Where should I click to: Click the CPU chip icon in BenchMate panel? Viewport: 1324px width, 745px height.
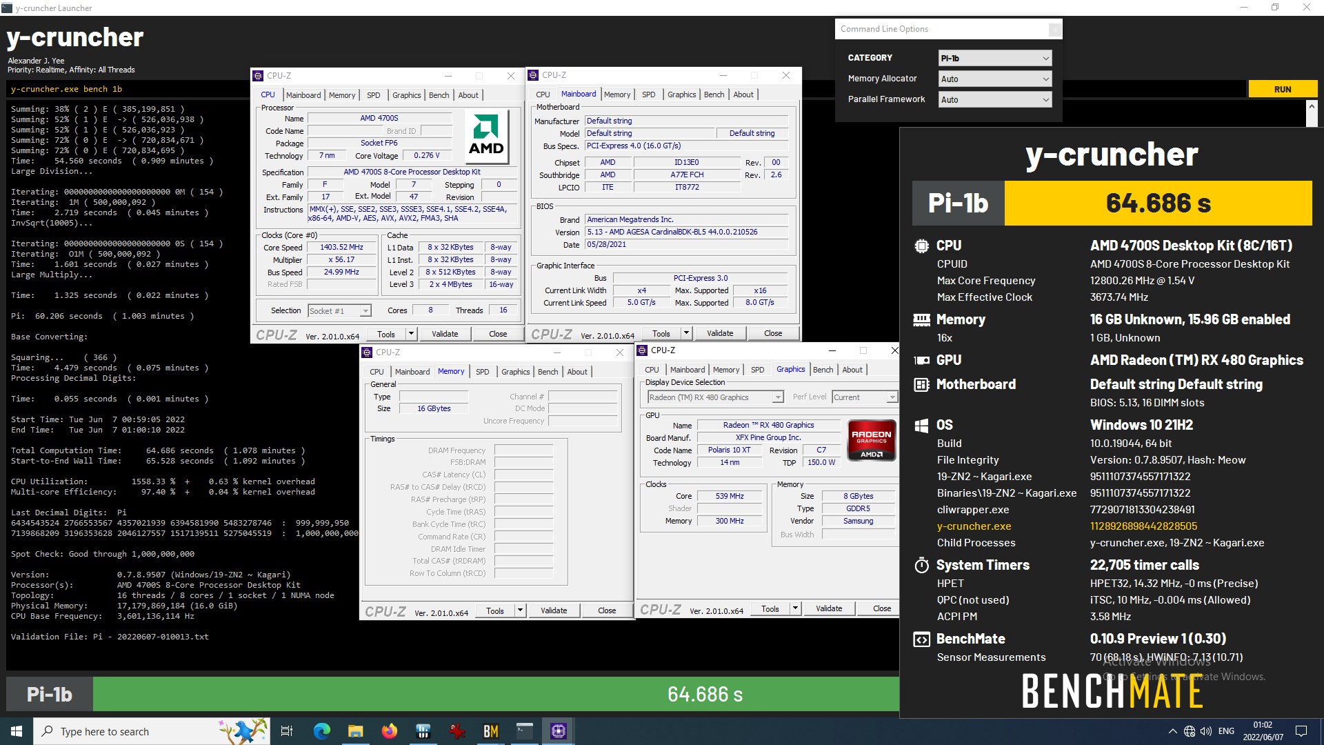pyautogui.click(x=921, y=246)
